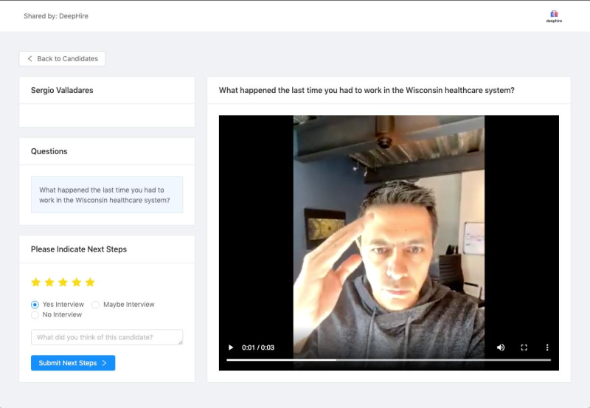Play the candidate video
This screenshot has height=408, width=590.
coord(231,348)
